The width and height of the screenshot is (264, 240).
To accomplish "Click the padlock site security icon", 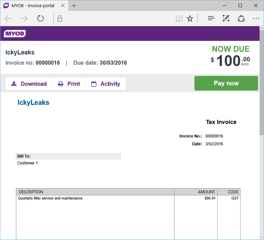I will coord(60,18).
